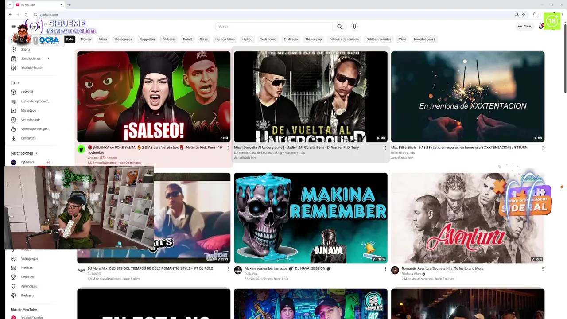Open Listas de reproducción sidebar item

[x=35, y=101]
